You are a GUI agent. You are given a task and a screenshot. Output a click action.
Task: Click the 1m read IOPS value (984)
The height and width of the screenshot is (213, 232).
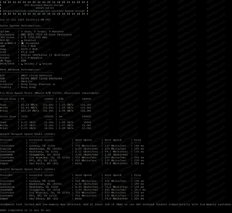tap(87, 123)
